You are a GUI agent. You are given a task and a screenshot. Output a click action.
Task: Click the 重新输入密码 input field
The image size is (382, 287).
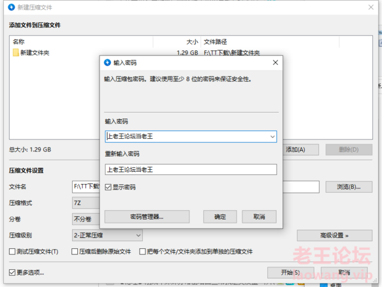191,169
